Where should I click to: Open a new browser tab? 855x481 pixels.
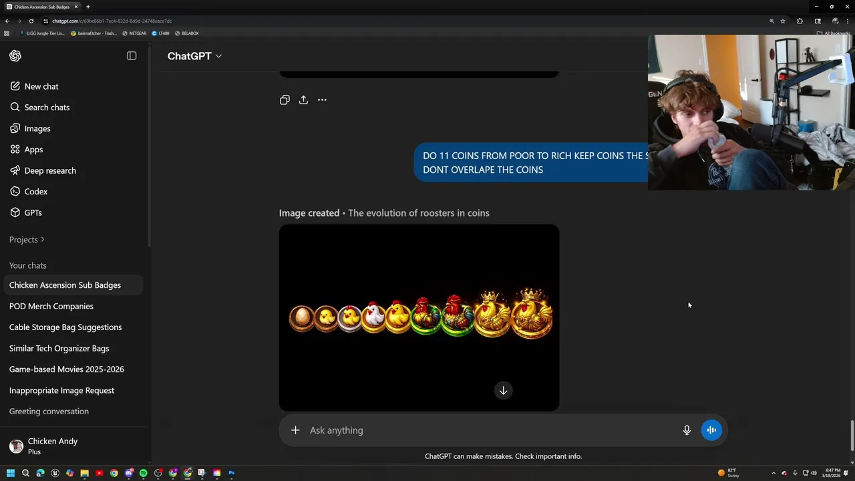pos(88,7)
